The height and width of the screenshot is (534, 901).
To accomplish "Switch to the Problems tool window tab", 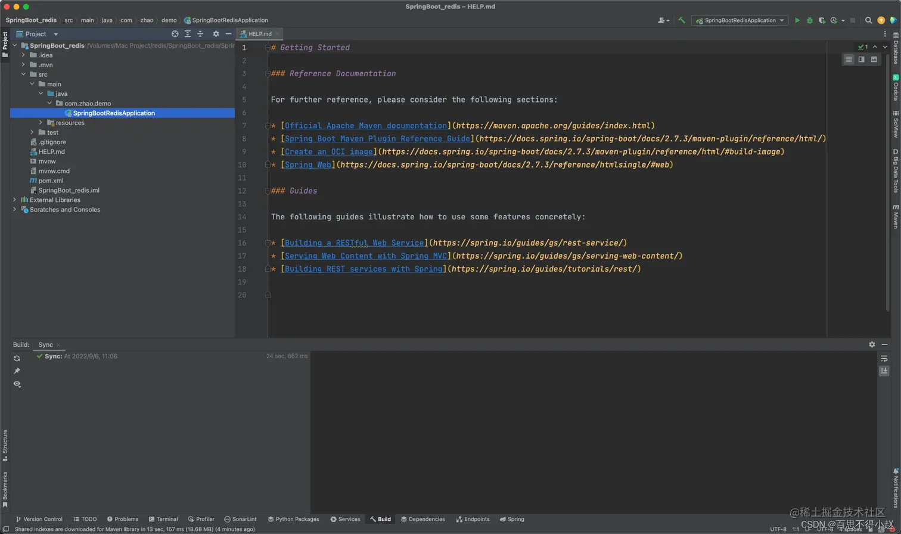I will [x=122, y=519].
